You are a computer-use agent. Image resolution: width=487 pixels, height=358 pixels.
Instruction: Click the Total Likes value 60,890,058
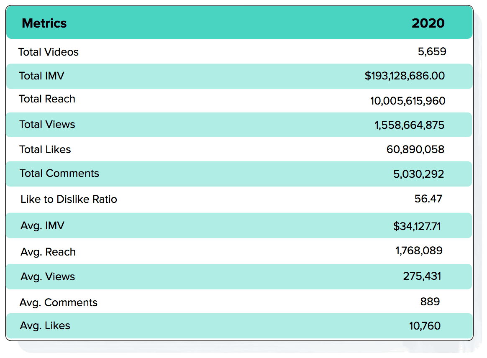[x=415, y=149]
